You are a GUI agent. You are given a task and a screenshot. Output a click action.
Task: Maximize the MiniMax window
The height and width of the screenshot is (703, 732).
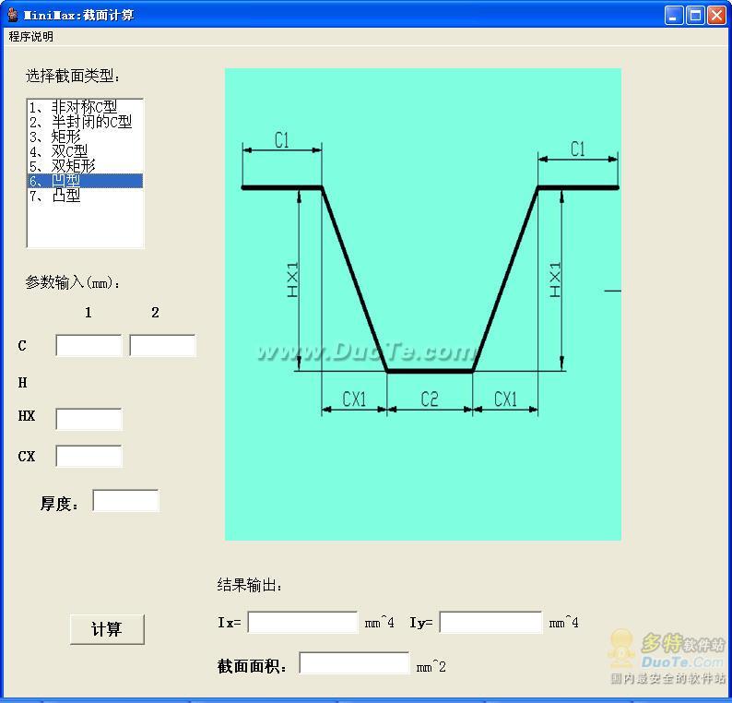click(x=695, y=15)
